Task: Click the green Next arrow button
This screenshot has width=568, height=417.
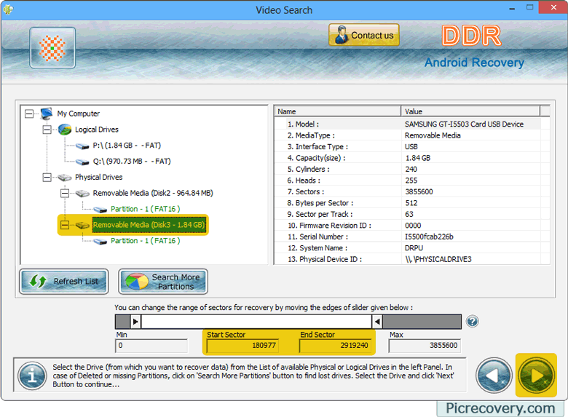Action: click(x=536, y=376)
